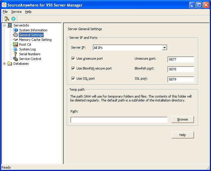Open the Memory Cache Setting node icon

coord(16,40)
